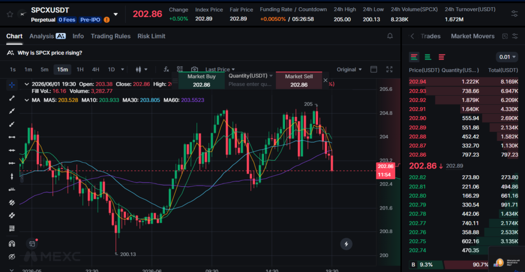Expand the drawing toolbar bottom chevron
Image resolution: width=525 pixels, height=272 pixels.
[x=12, y=269]
